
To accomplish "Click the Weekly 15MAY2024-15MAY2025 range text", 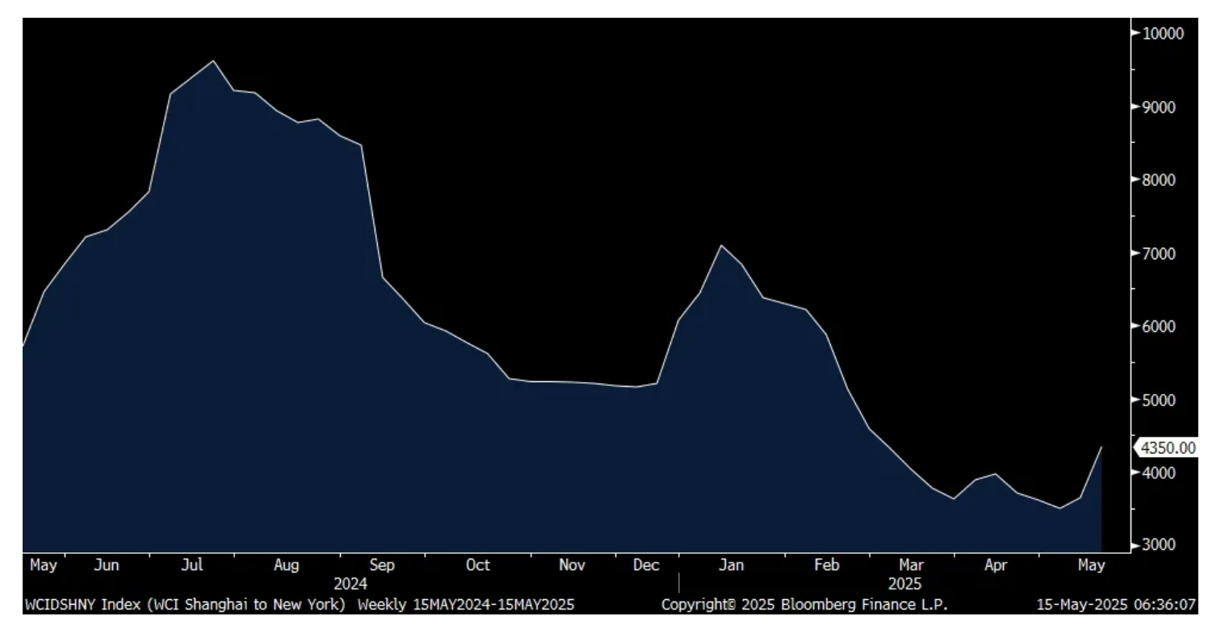I will (466, 604).
